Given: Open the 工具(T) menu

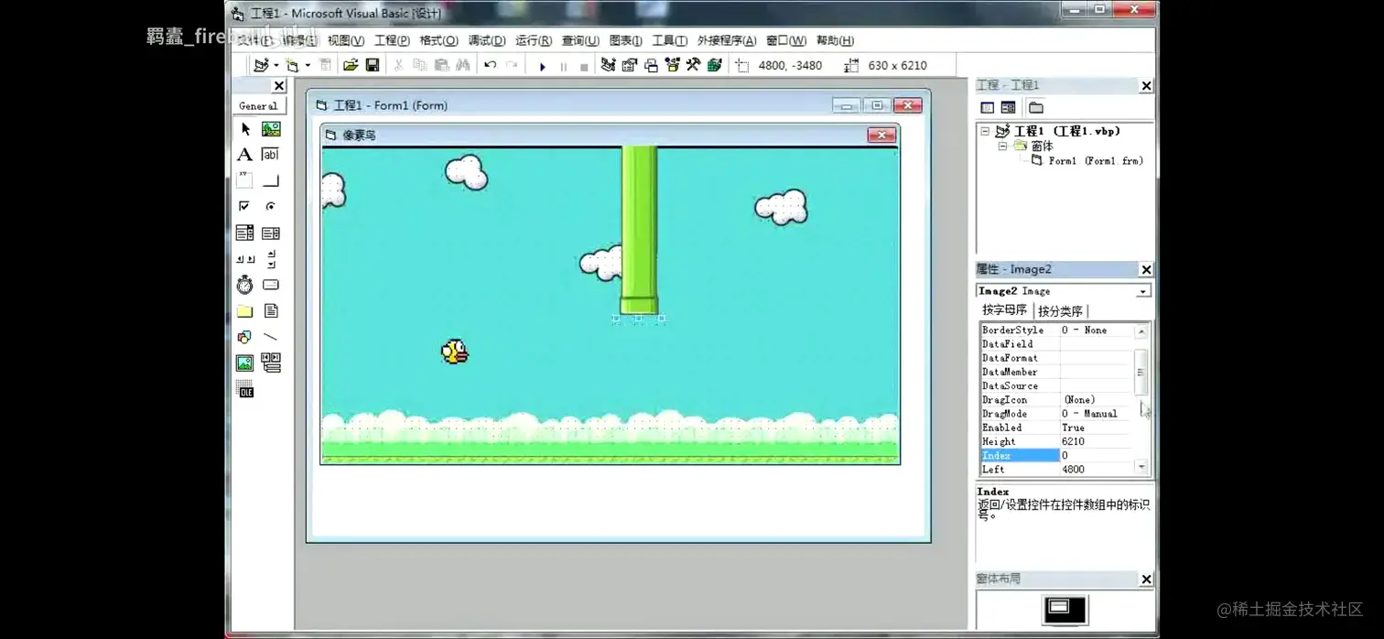Looking at the screenshot, I should 669,40.
